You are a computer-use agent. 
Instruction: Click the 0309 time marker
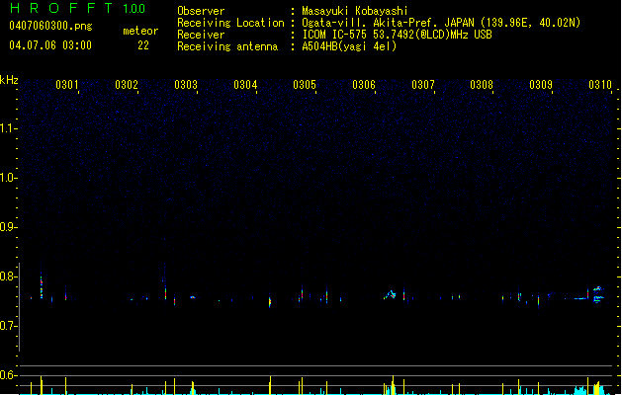click(541, 85)
